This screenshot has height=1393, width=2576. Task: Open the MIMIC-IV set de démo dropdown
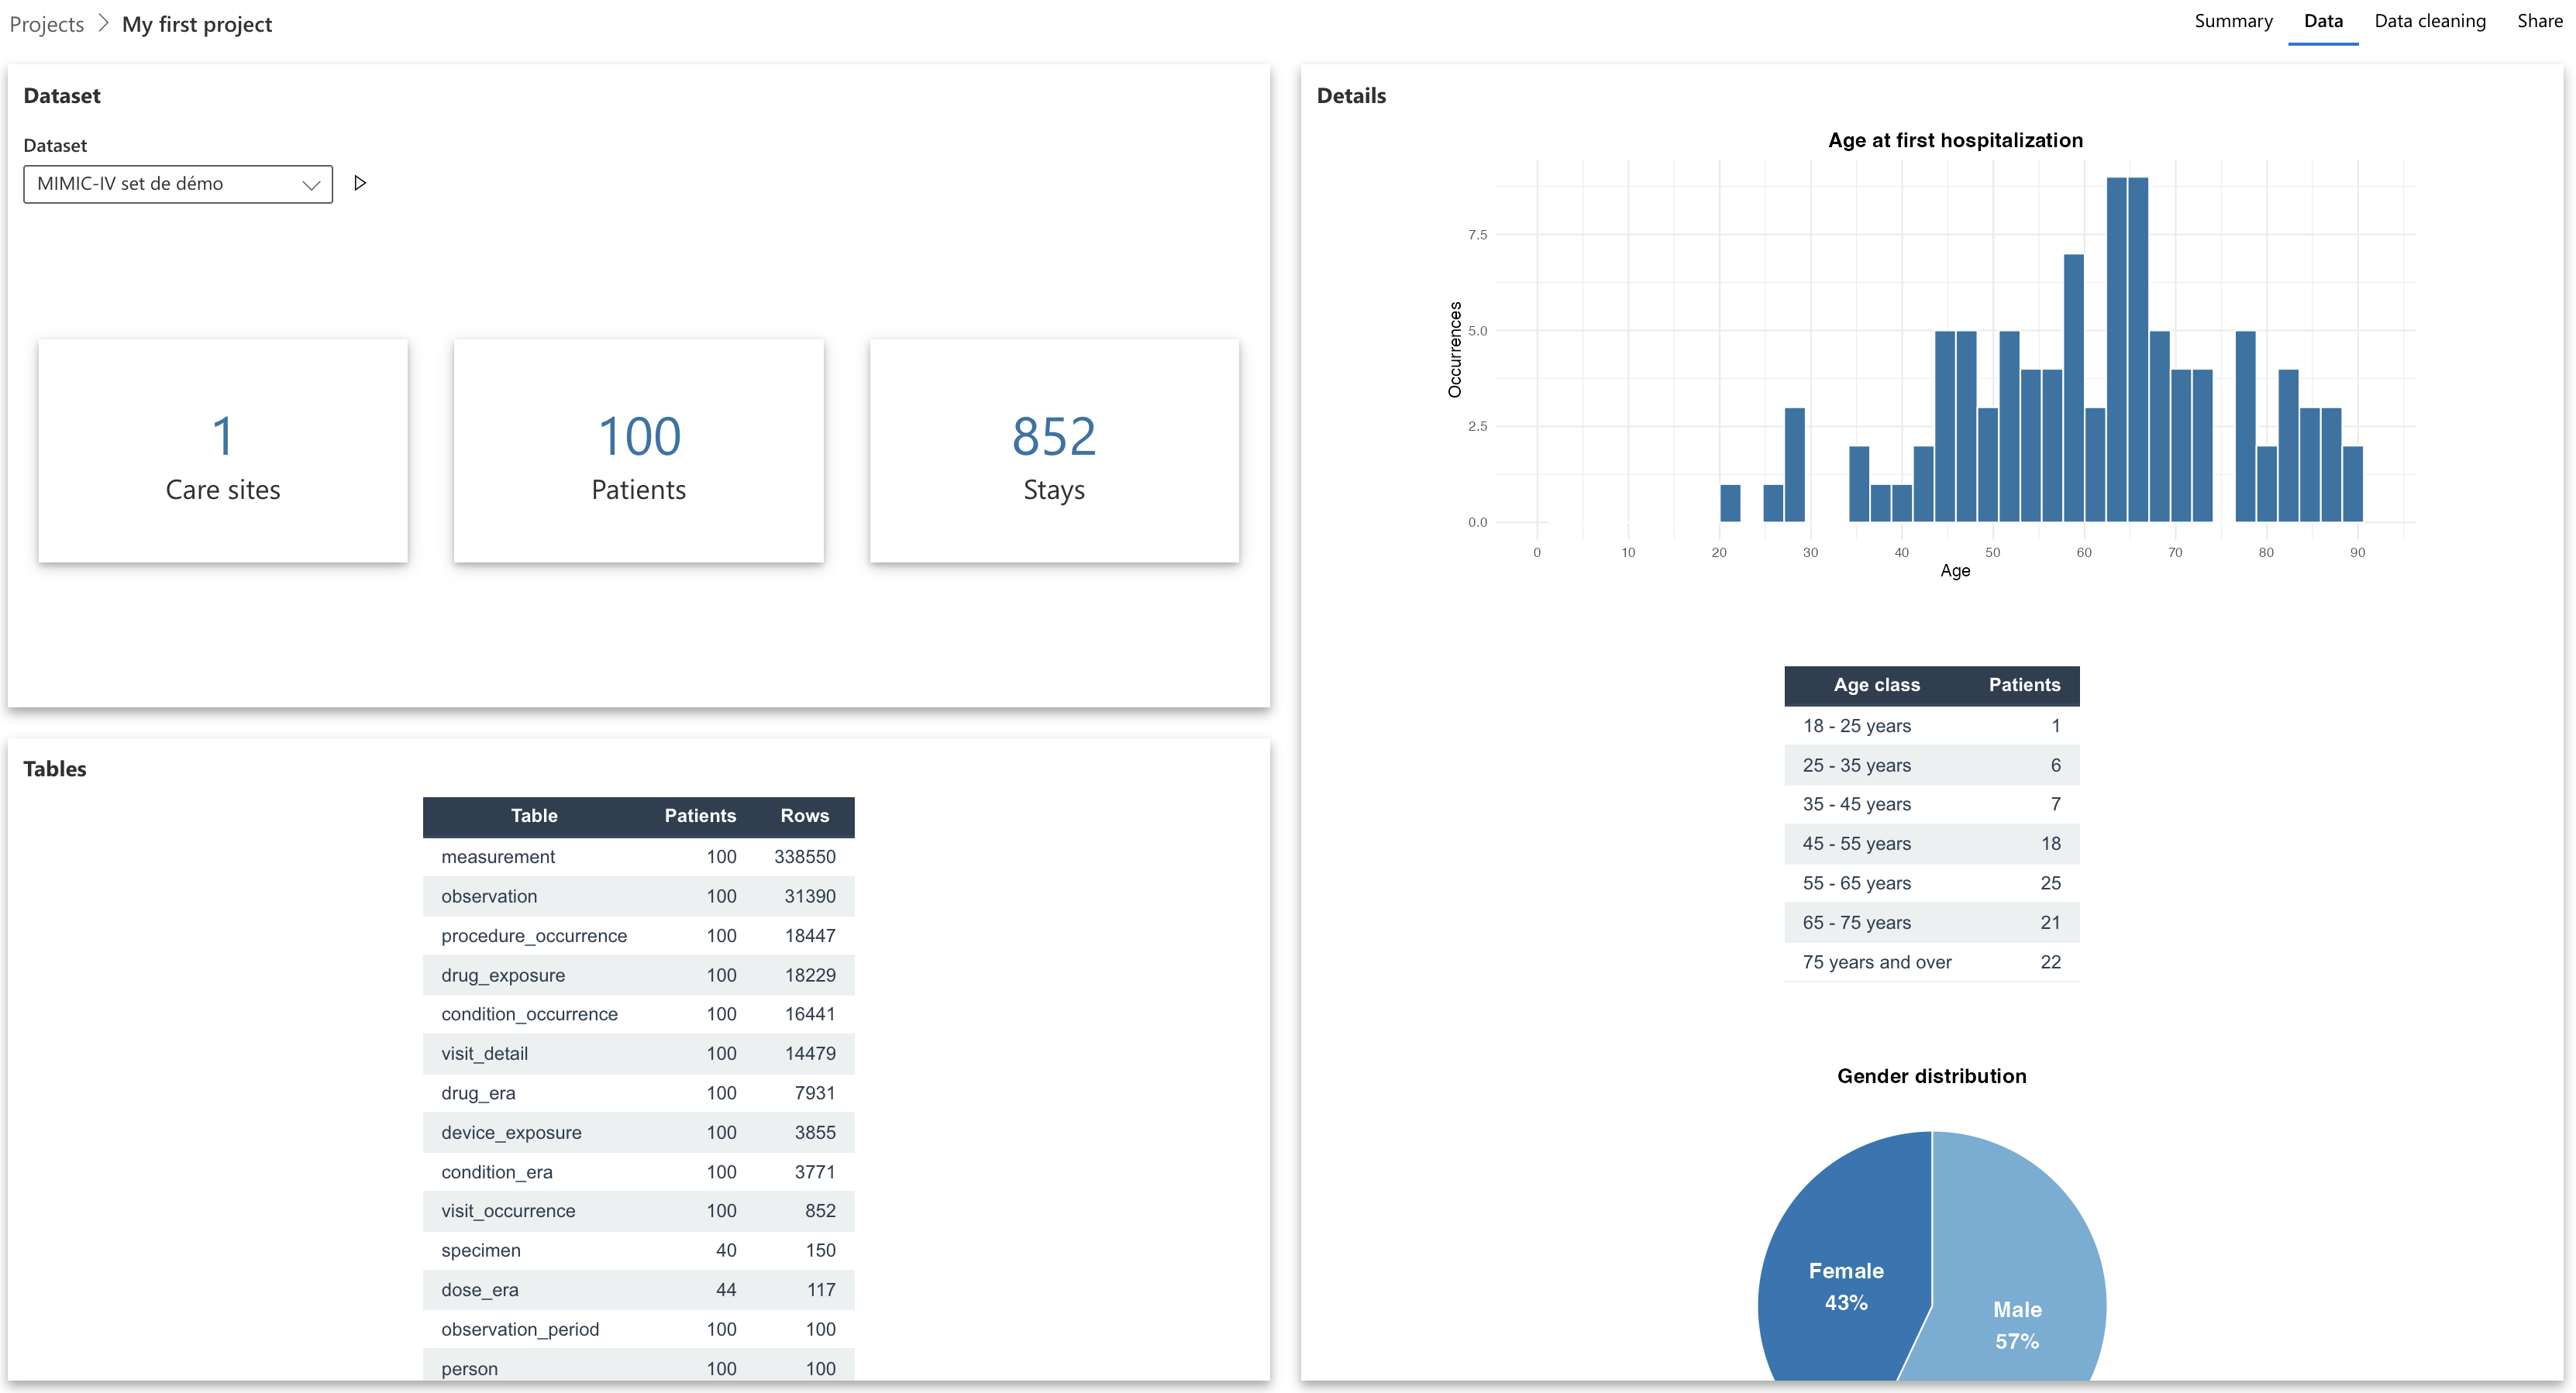(178, 184)
